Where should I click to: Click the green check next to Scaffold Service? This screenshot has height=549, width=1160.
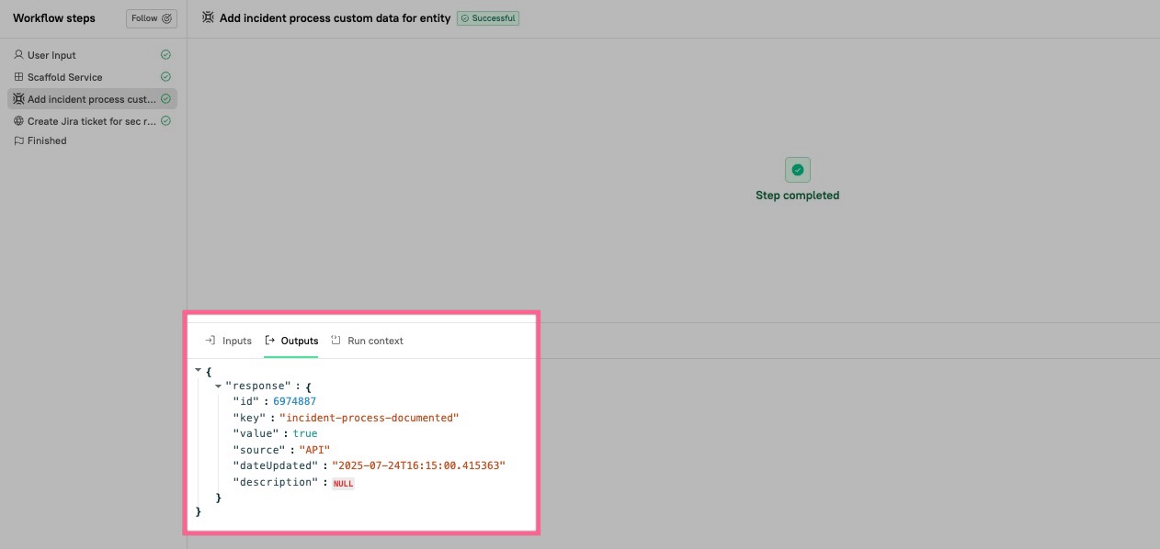[165, 77]
